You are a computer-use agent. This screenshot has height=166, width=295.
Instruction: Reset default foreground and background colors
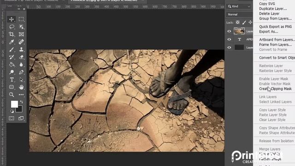[x=12, y=111]
